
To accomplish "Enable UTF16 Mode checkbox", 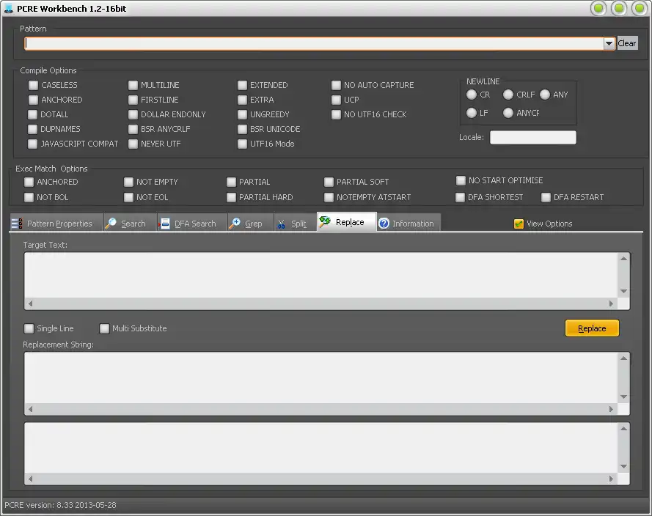I will (243, 144).
